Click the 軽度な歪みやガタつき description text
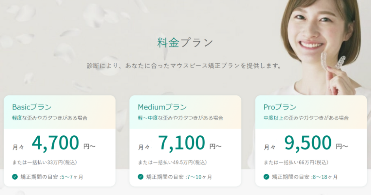371x195 pixels. 50,118
